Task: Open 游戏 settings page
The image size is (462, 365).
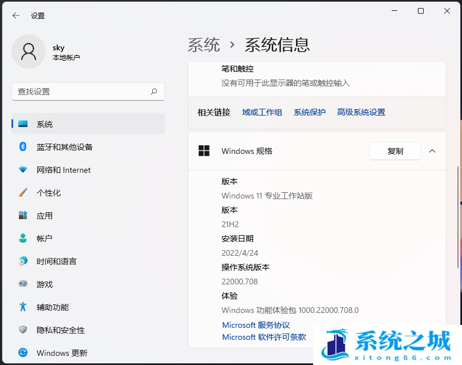Action: click(x=88, y=284)
